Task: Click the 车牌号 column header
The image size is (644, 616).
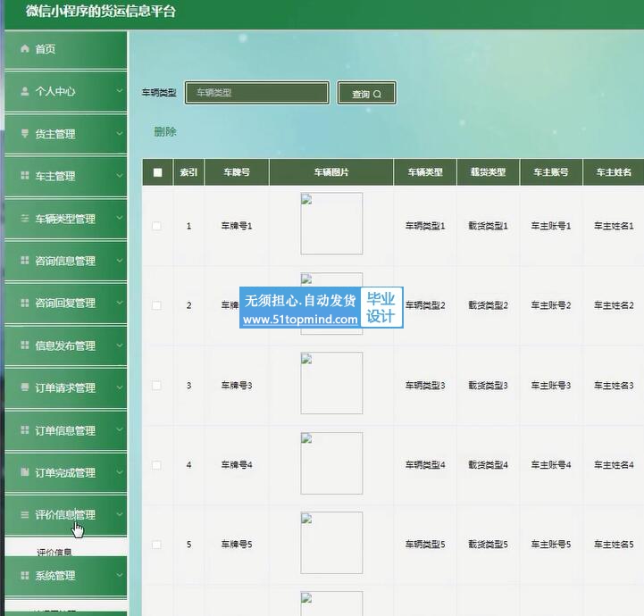Action: (x=237, y=172)
